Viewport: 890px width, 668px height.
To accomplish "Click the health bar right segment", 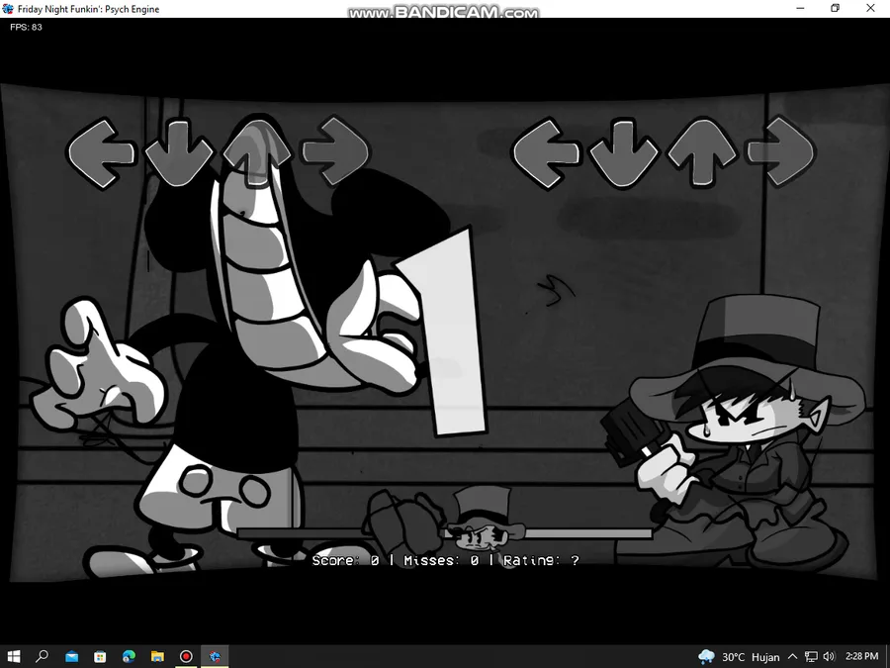I will (x=587, y=533).
